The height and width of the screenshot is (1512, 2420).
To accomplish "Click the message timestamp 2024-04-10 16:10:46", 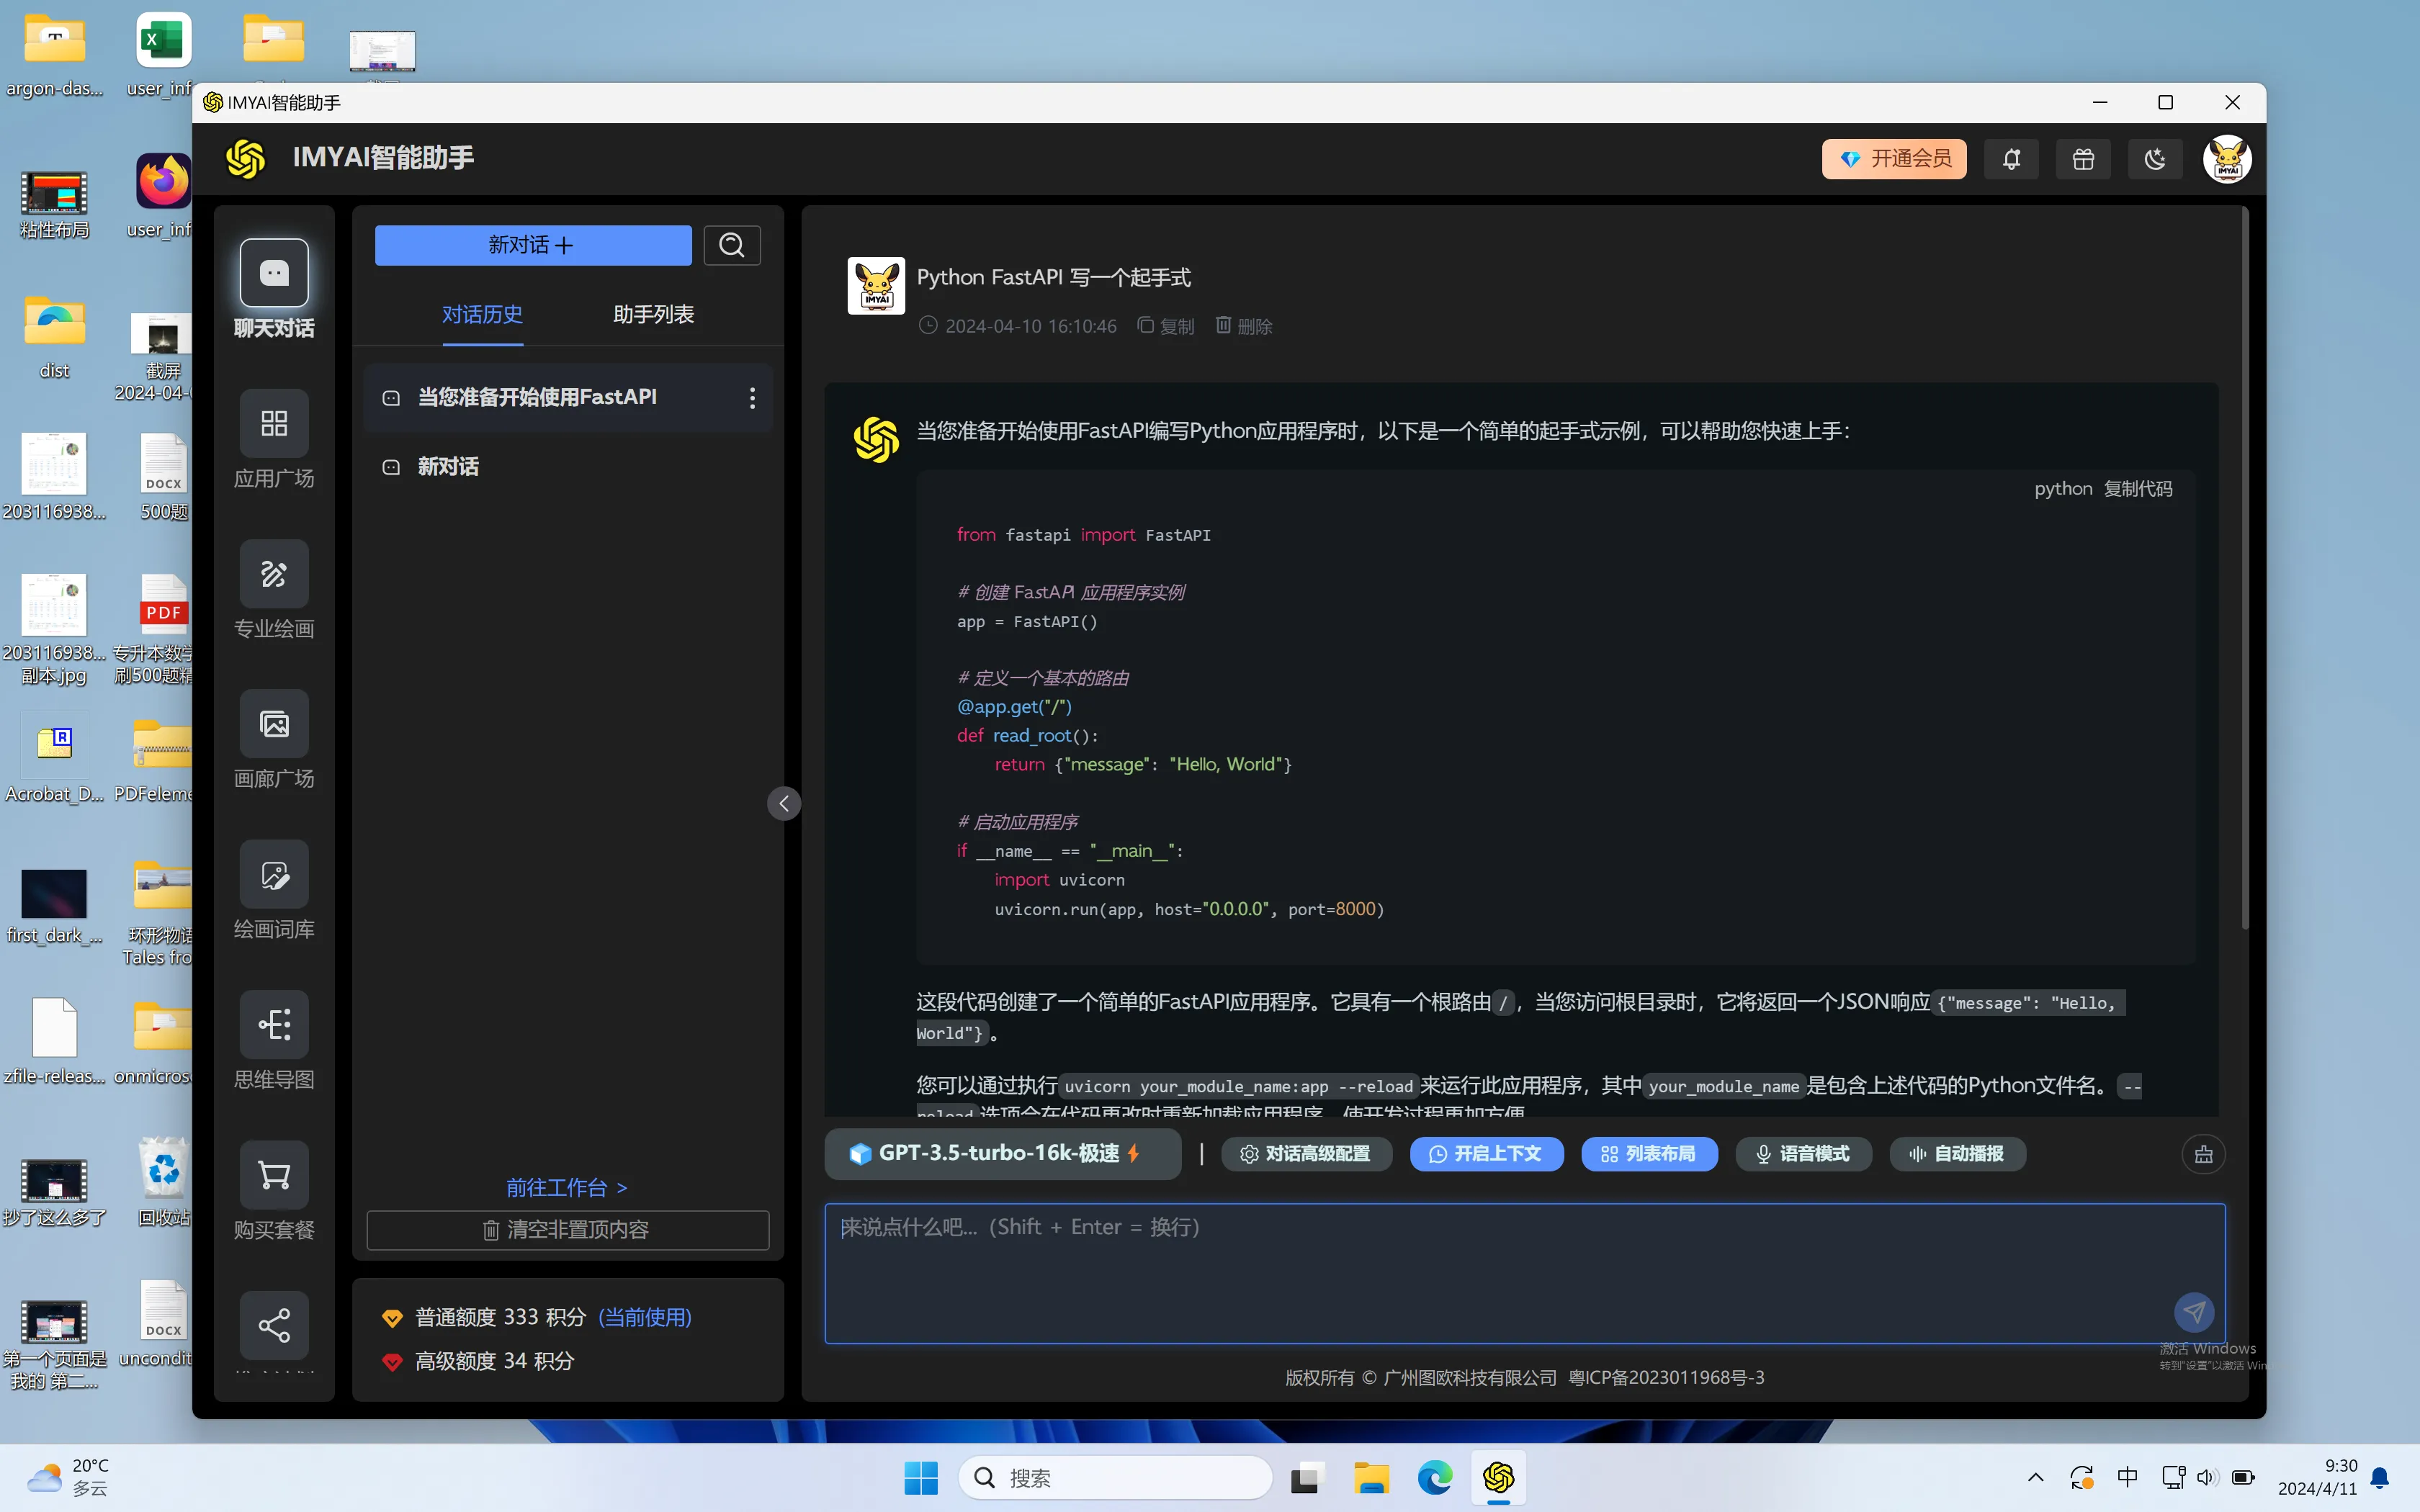I will pyautogui.click(x=1030, y=326).
